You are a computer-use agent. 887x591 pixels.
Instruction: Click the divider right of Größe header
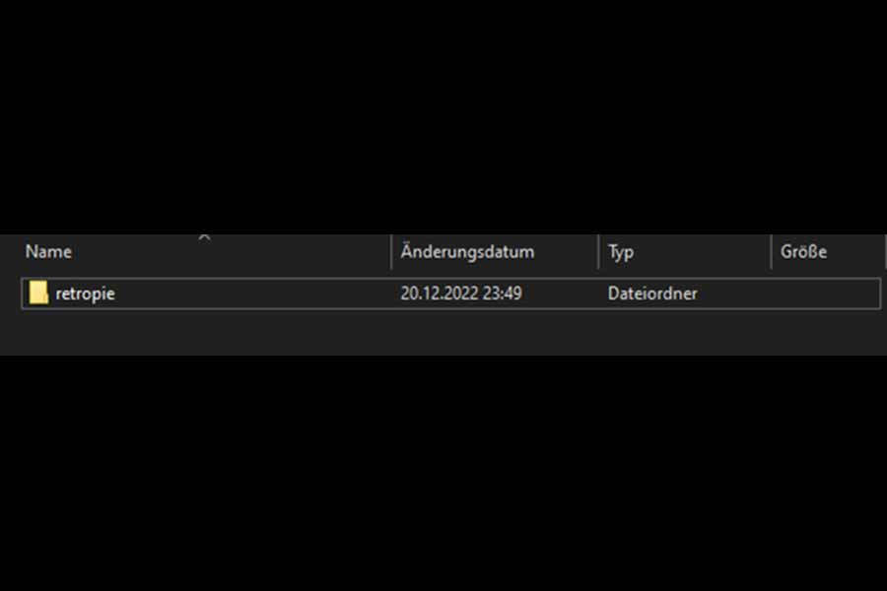[x=885, y=252]
